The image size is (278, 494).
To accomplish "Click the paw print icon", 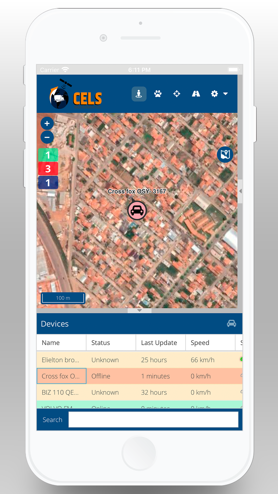I will 158,94.
